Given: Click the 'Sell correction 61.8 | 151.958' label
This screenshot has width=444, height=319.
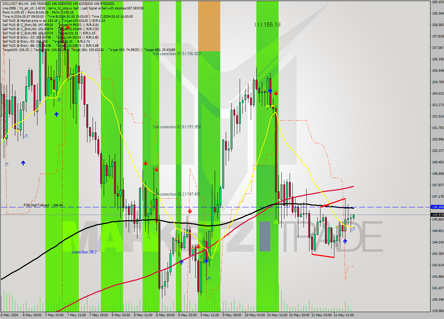Looking at the screenshot, I should click(x=177, y=127).
